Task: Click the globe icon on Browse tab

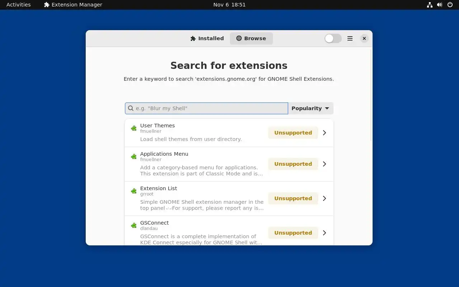Action: 239,38
